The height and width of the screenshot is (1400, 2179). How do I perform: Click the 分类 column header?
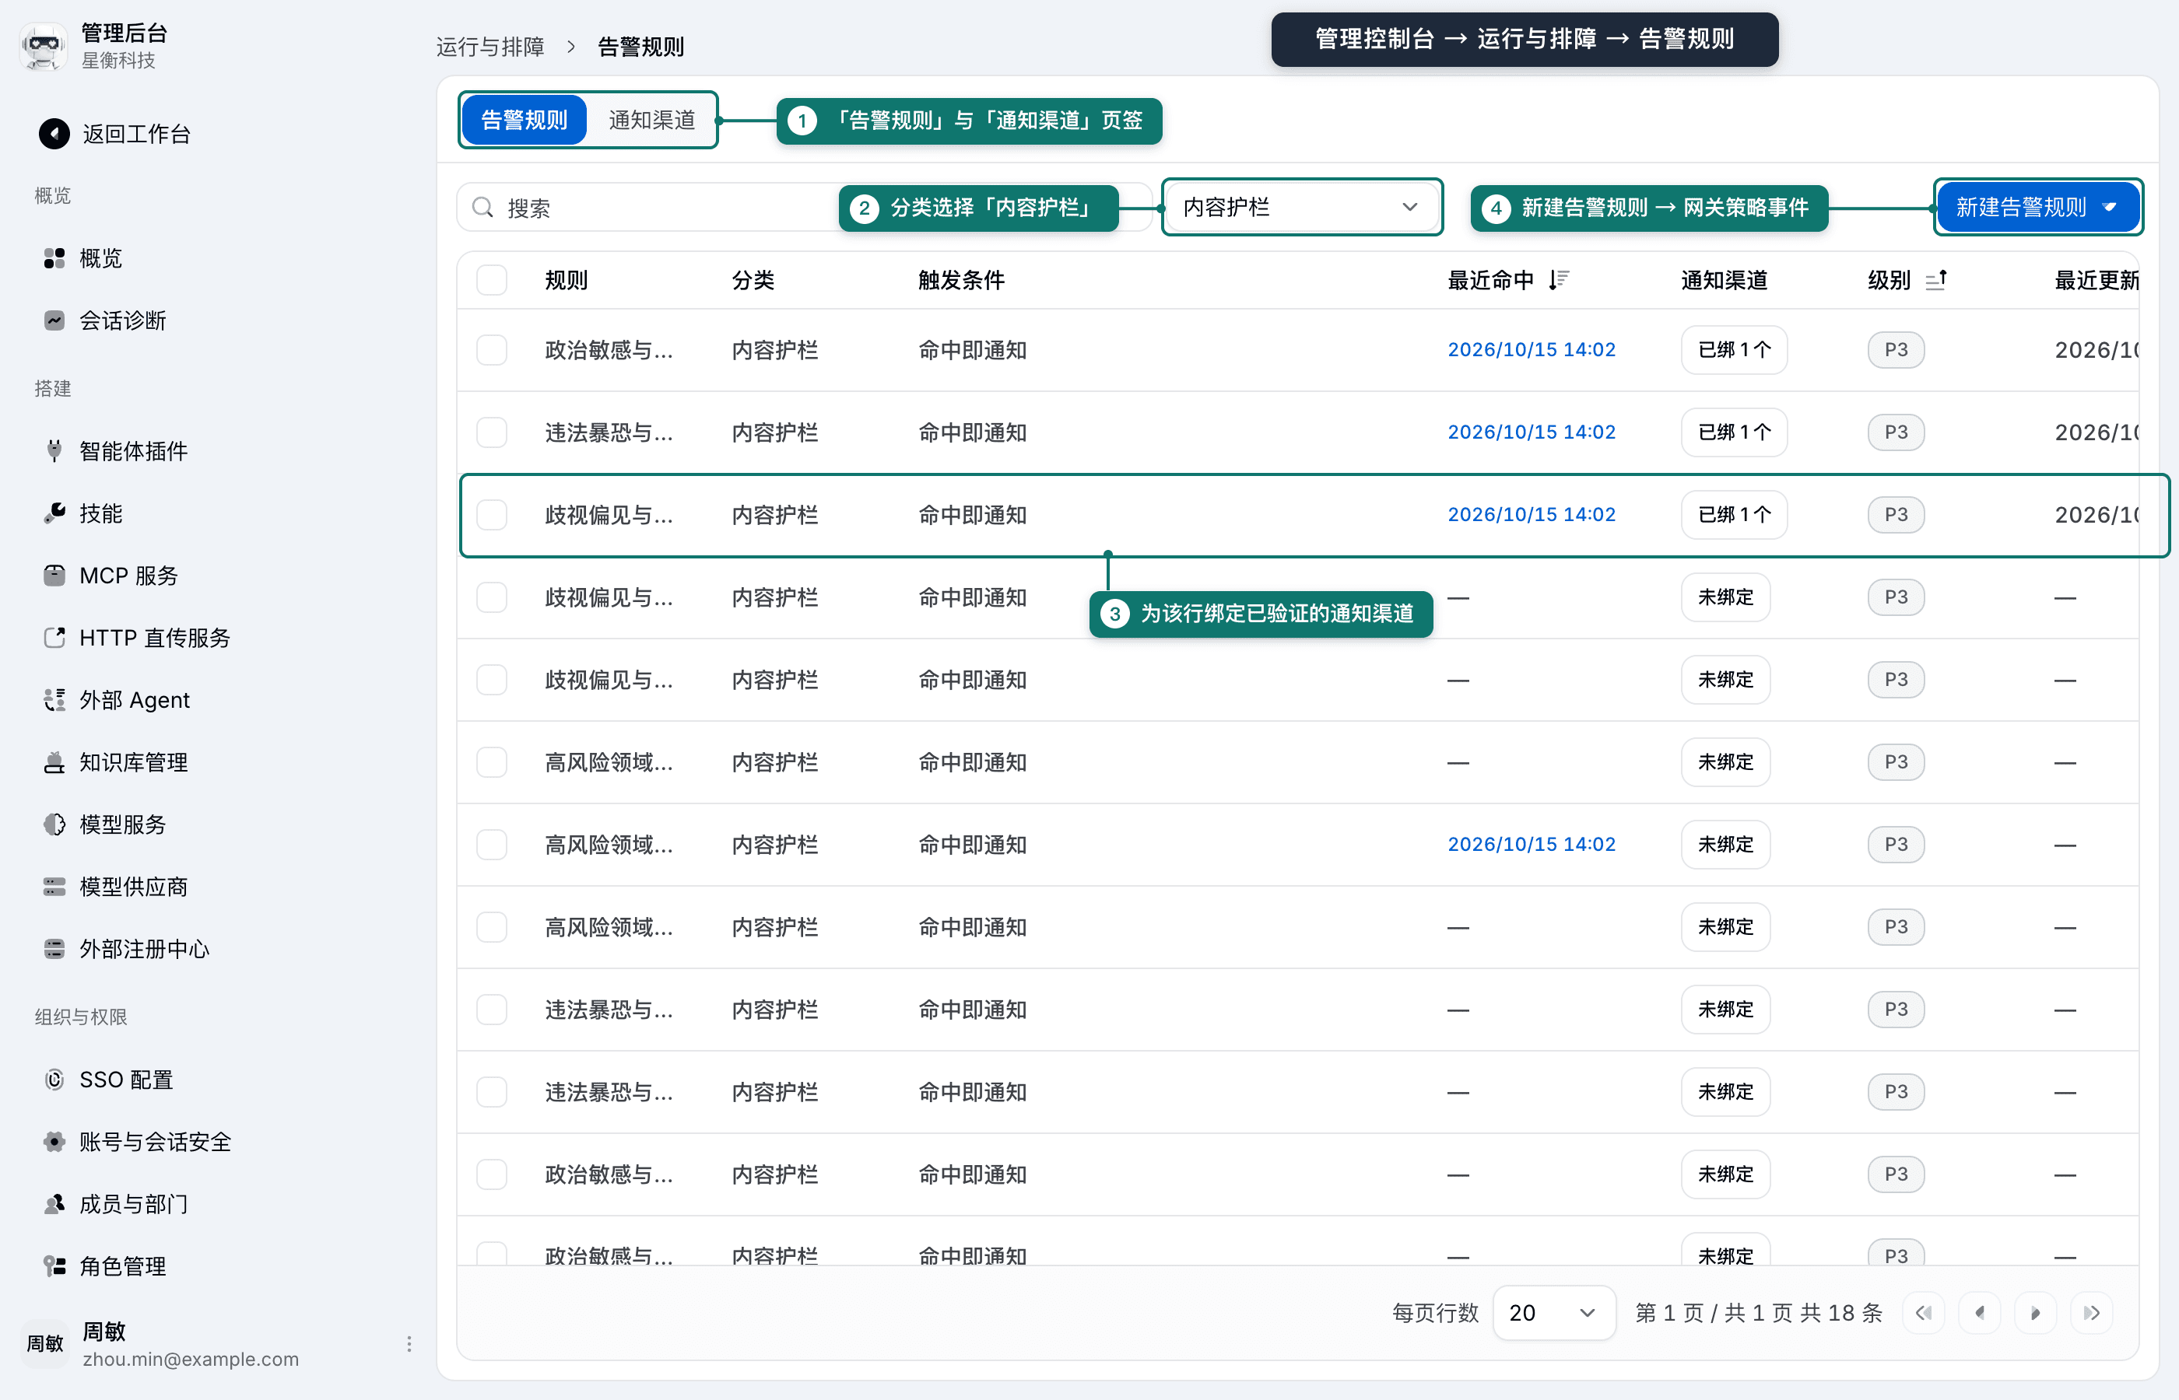753,280
